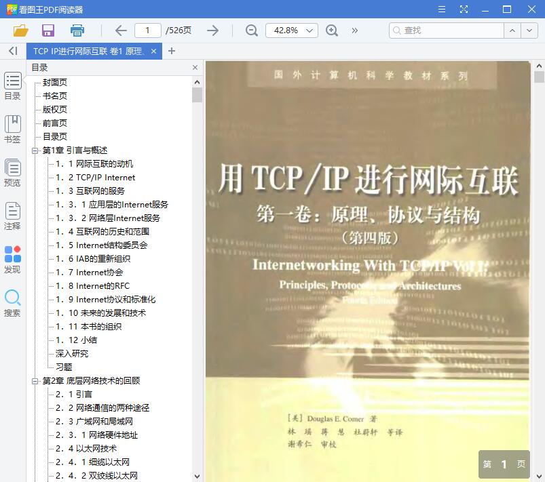The width and height of the screenshot is (545, 482).
Task: Jump to 版权页 in the outline
Action: point(55,110)
